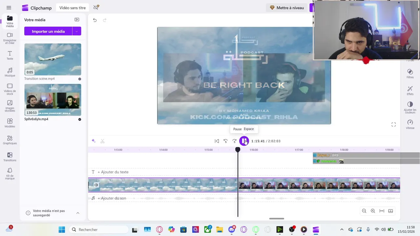Select Transition scène.mp4 thumbnail

pos(52,59)
